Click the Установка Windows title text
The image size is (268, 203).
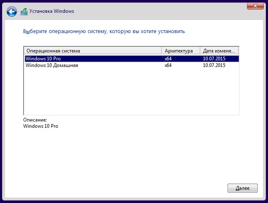52,11
